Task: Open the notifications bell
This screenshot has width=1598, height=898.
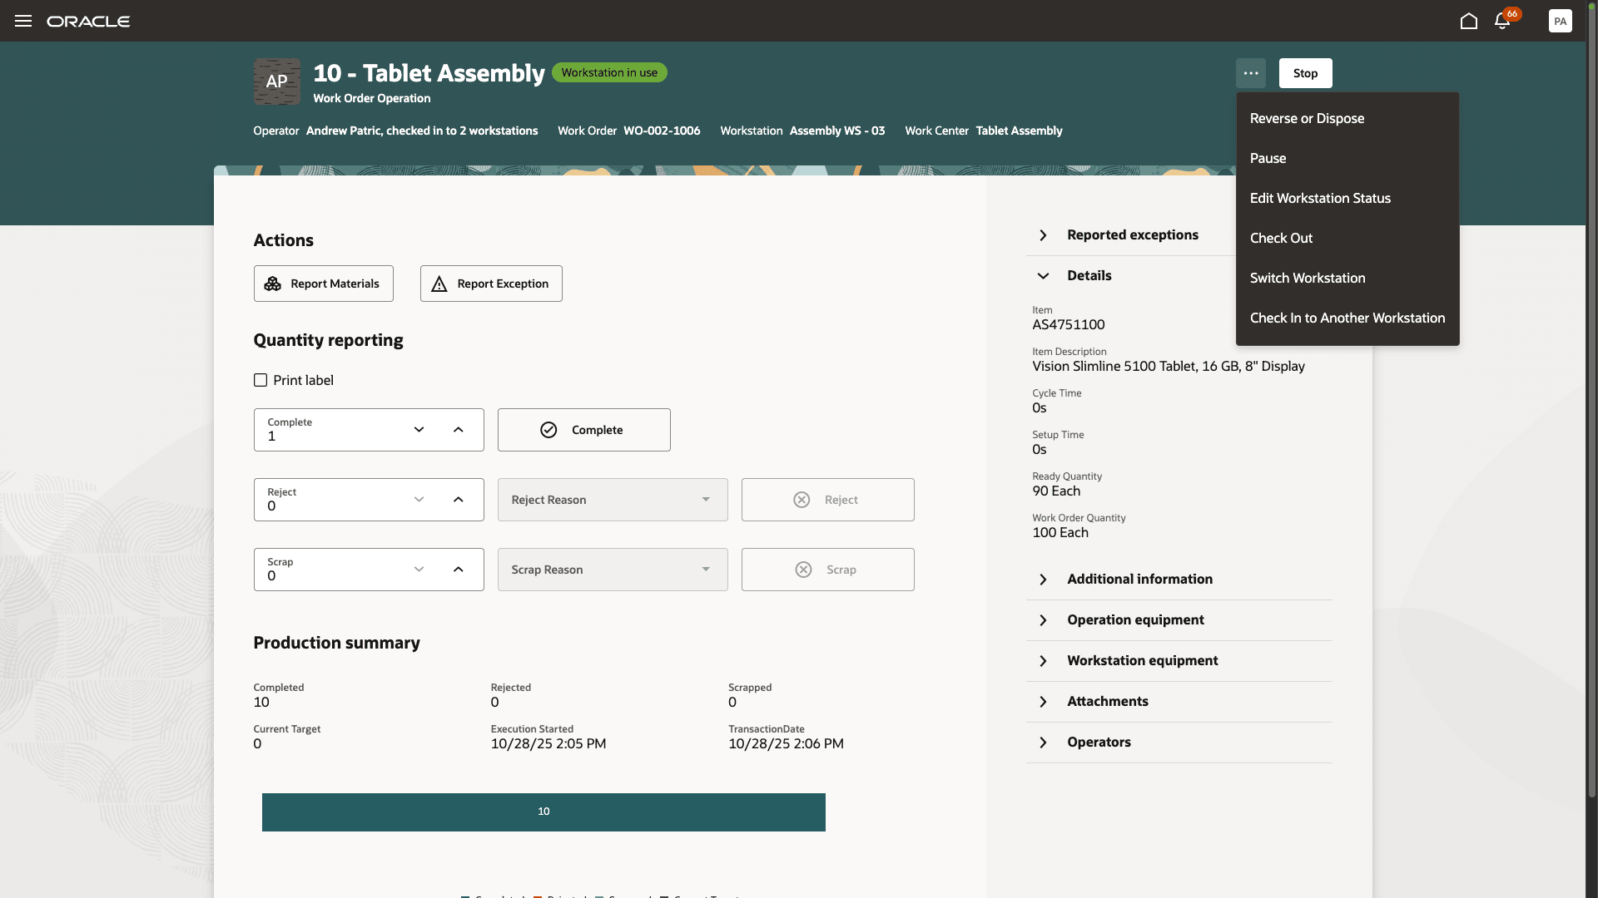Action: point(1502,21)
